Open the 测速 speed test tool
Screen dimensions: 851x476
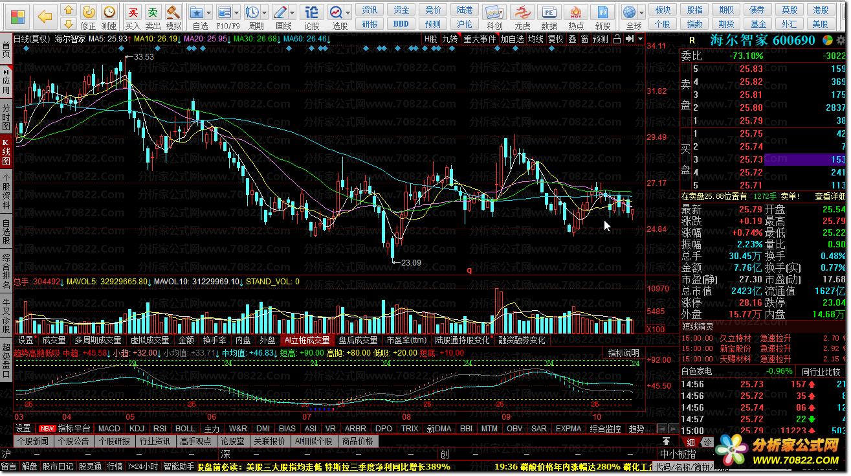[x=109, y=17]
